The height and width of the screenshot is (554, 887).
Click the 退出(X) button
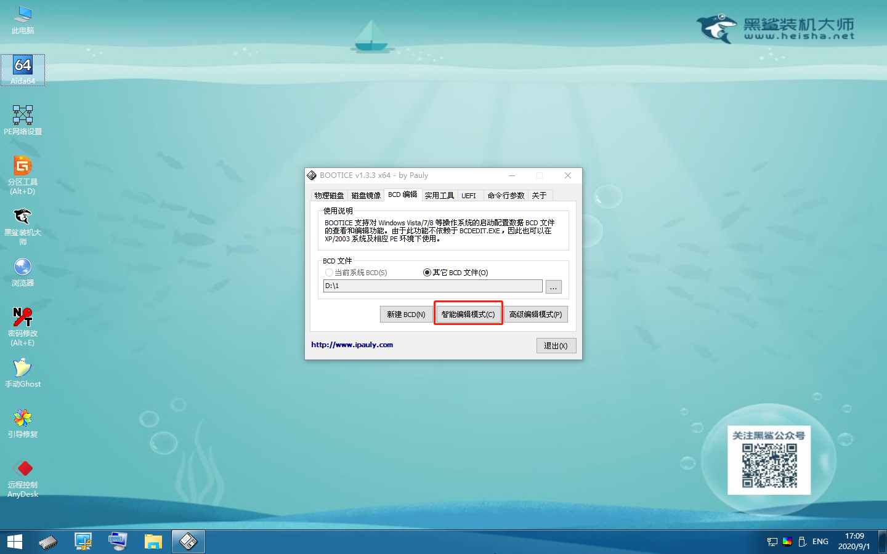(556, 346)
